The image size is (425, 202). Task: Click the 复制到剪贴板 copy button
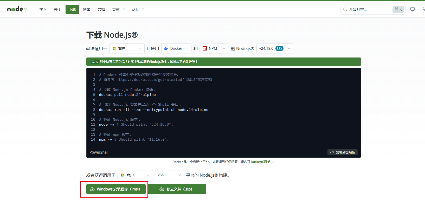(x=343, y=152)
